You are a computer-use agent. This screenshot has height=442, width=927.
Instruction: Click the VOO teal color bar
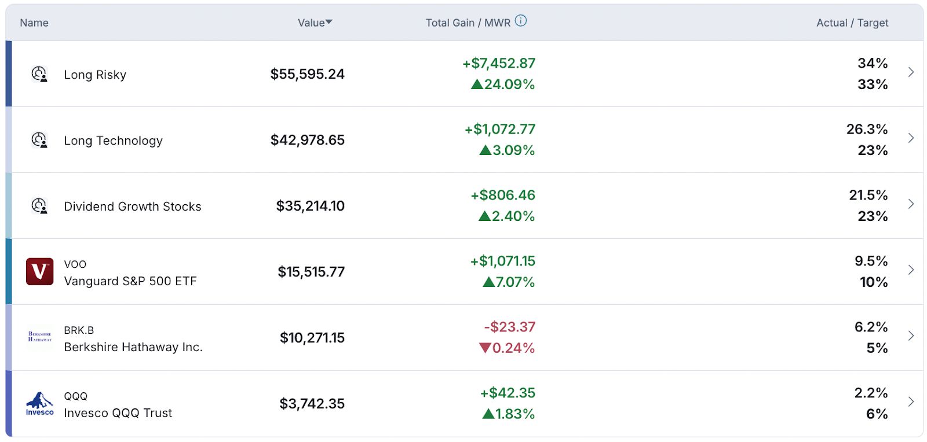pos(9,272)
